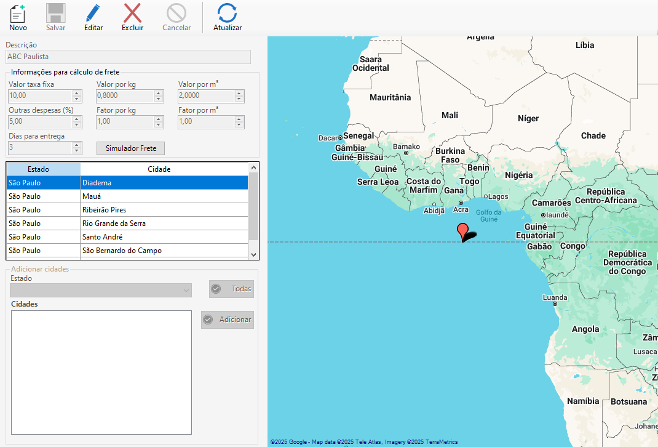
Task: Click the Descrição text field
Action: tap(128, 57)
